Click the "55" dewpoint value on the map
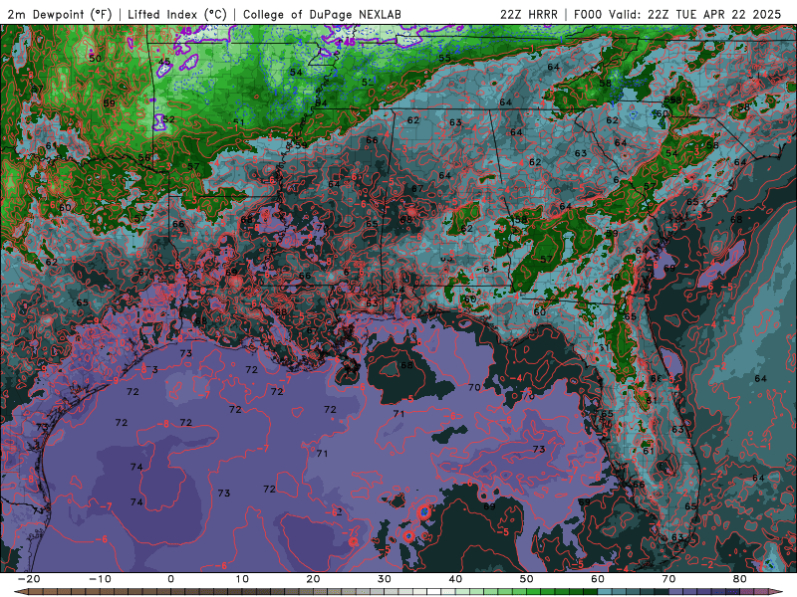797x597 pixels. coord(444,58)
